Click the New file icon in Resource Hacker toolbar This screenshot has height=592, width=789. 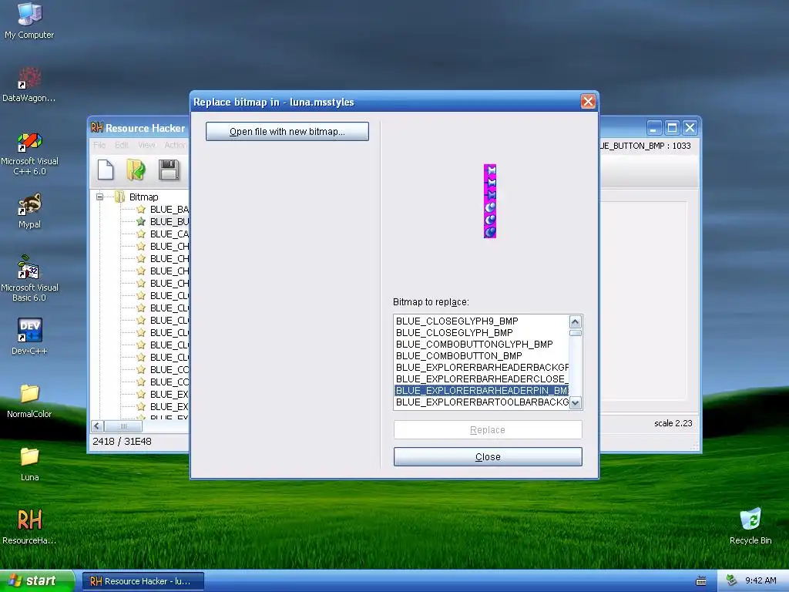[106, 170]
